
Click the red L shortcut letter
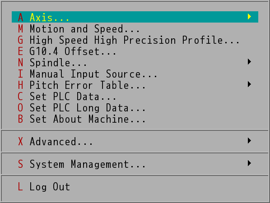click(20, 187)
